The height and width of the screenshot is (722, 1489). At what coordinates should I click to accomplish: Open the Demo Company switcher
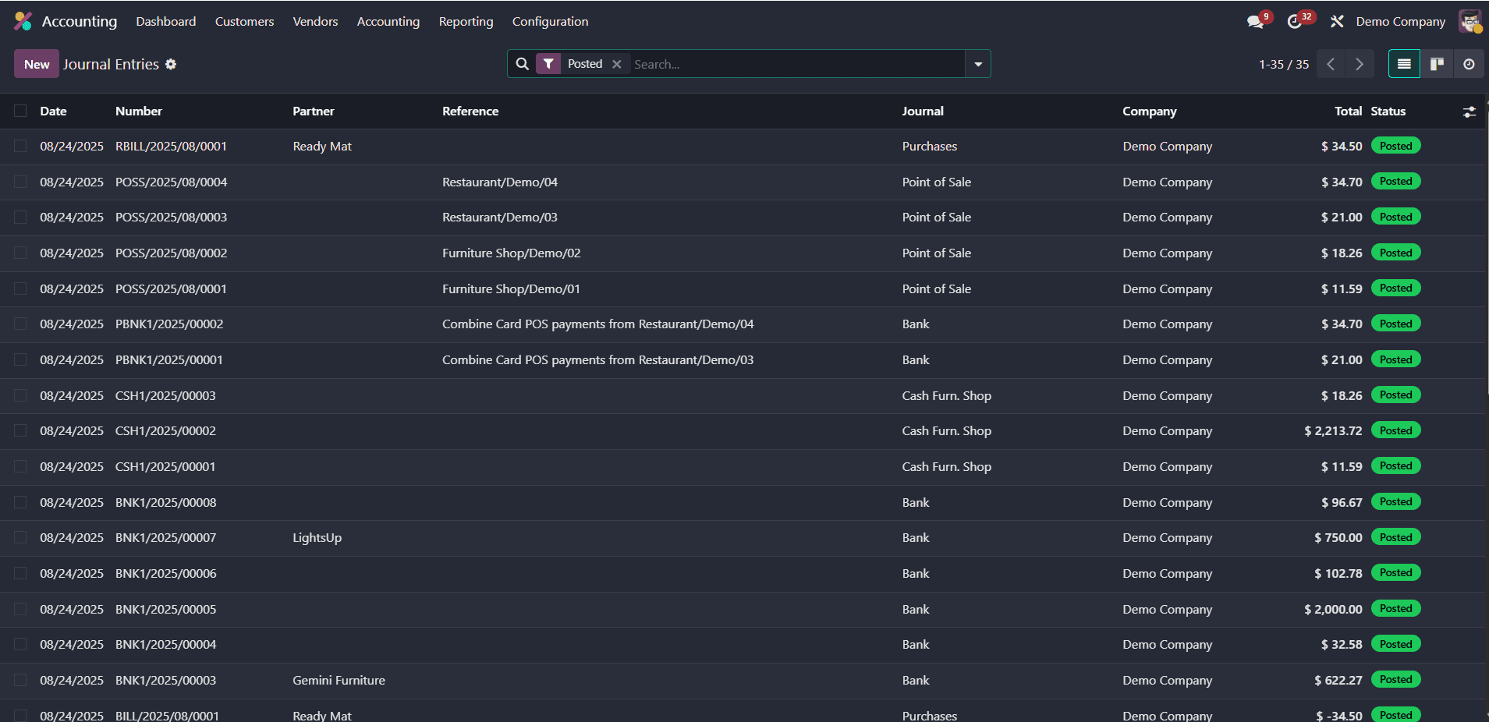pos(1400,22)
